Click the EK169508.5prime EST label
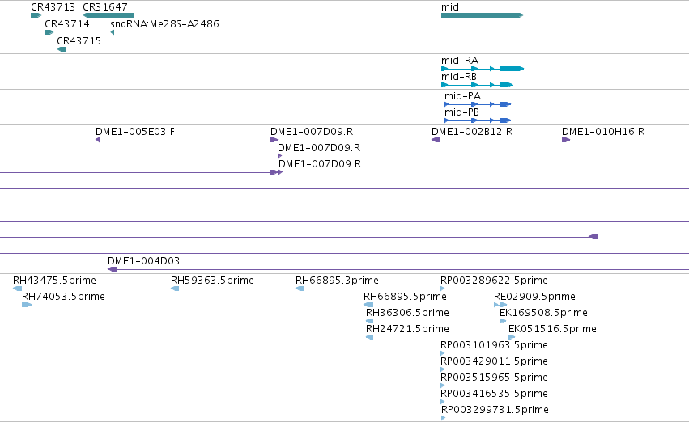This screenshot has width=689, height=422. [543, 313]
